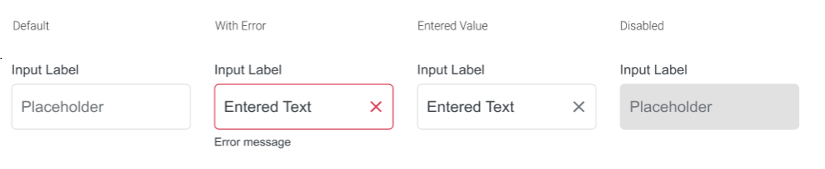
Task: Click the grayed-out Disabled input field
Action: [x=709, y=107]
